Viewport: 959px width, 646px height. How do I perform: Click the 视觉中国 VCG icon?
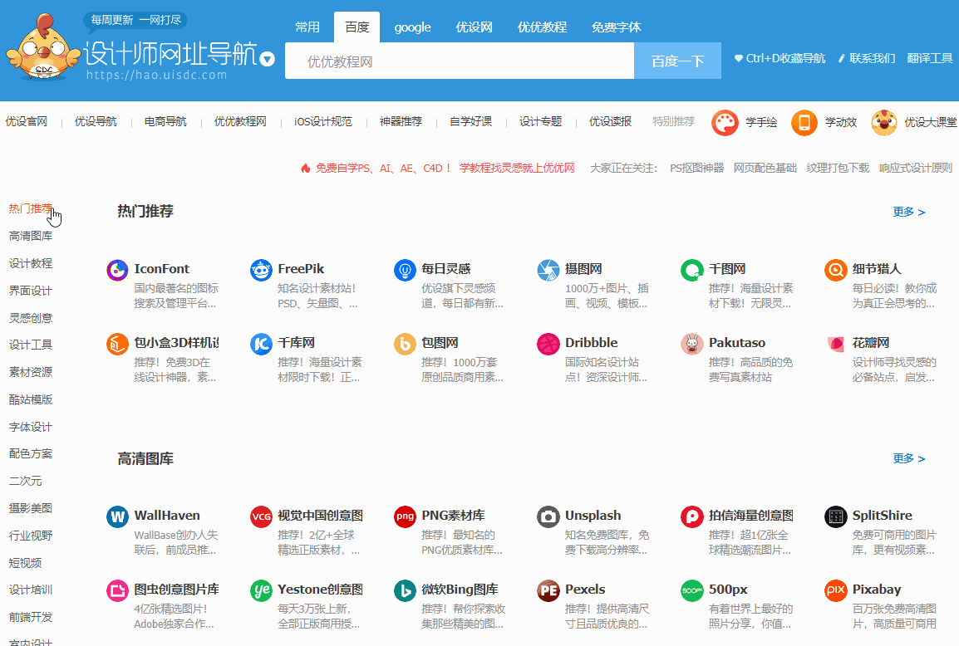261,516
